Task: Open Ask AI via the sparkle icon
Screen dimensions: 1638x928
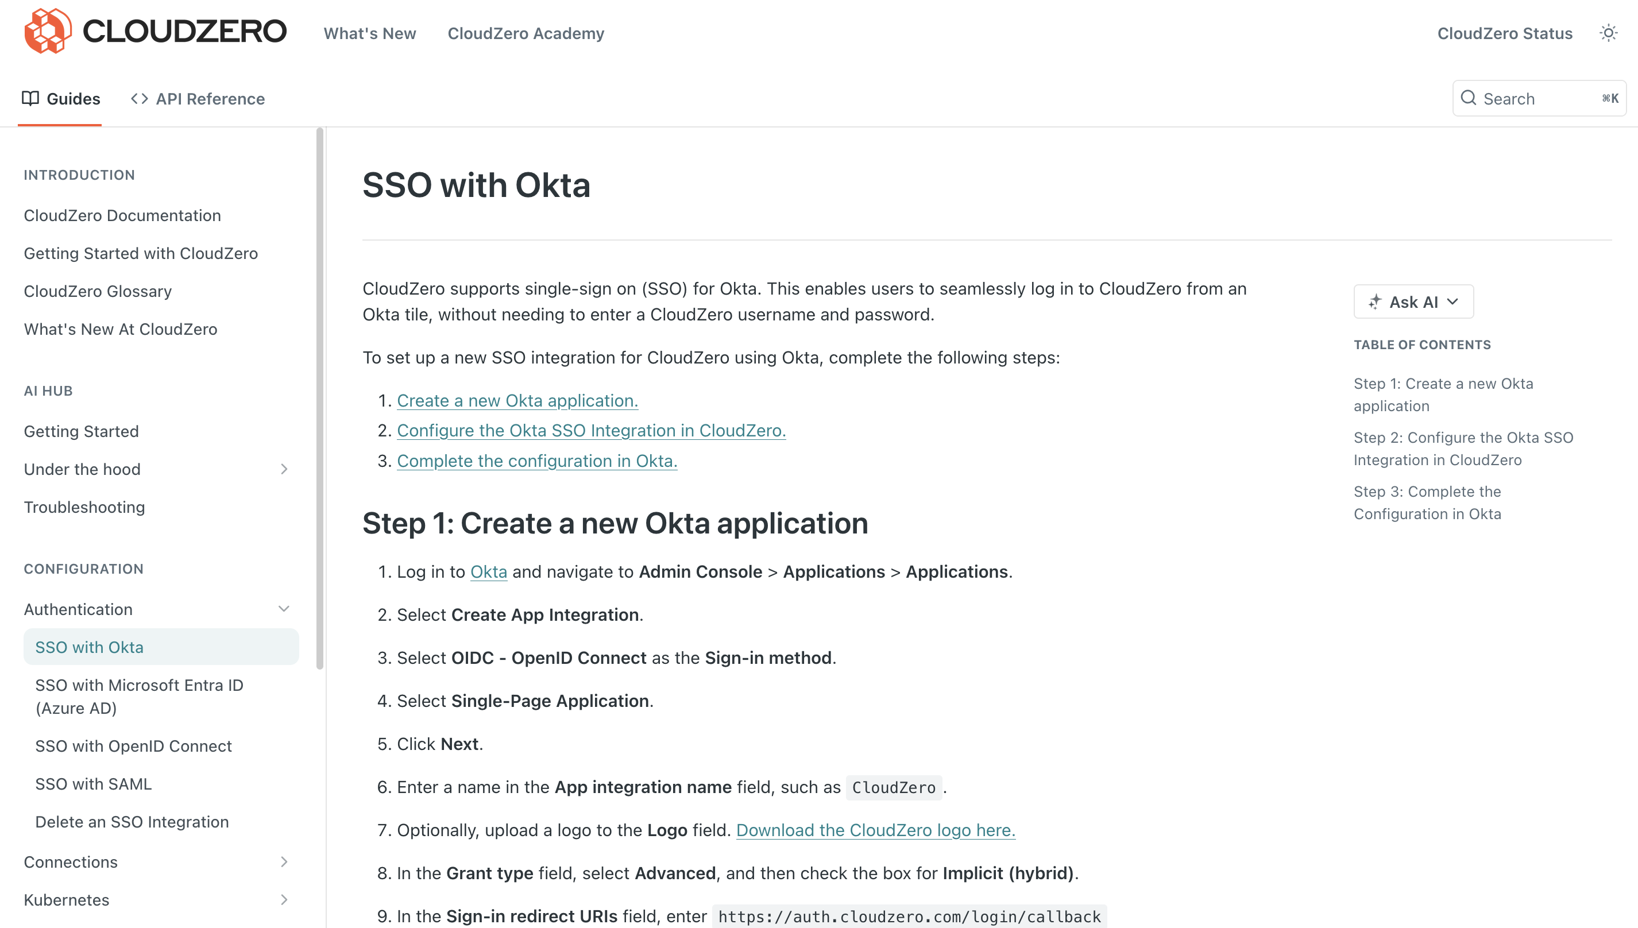Action: 1376,301
